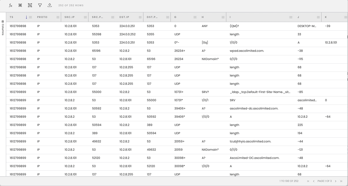Click the 30098+ cell
Image resolution: width=348 pixels, height=186 pixels.
click(180, 158)
